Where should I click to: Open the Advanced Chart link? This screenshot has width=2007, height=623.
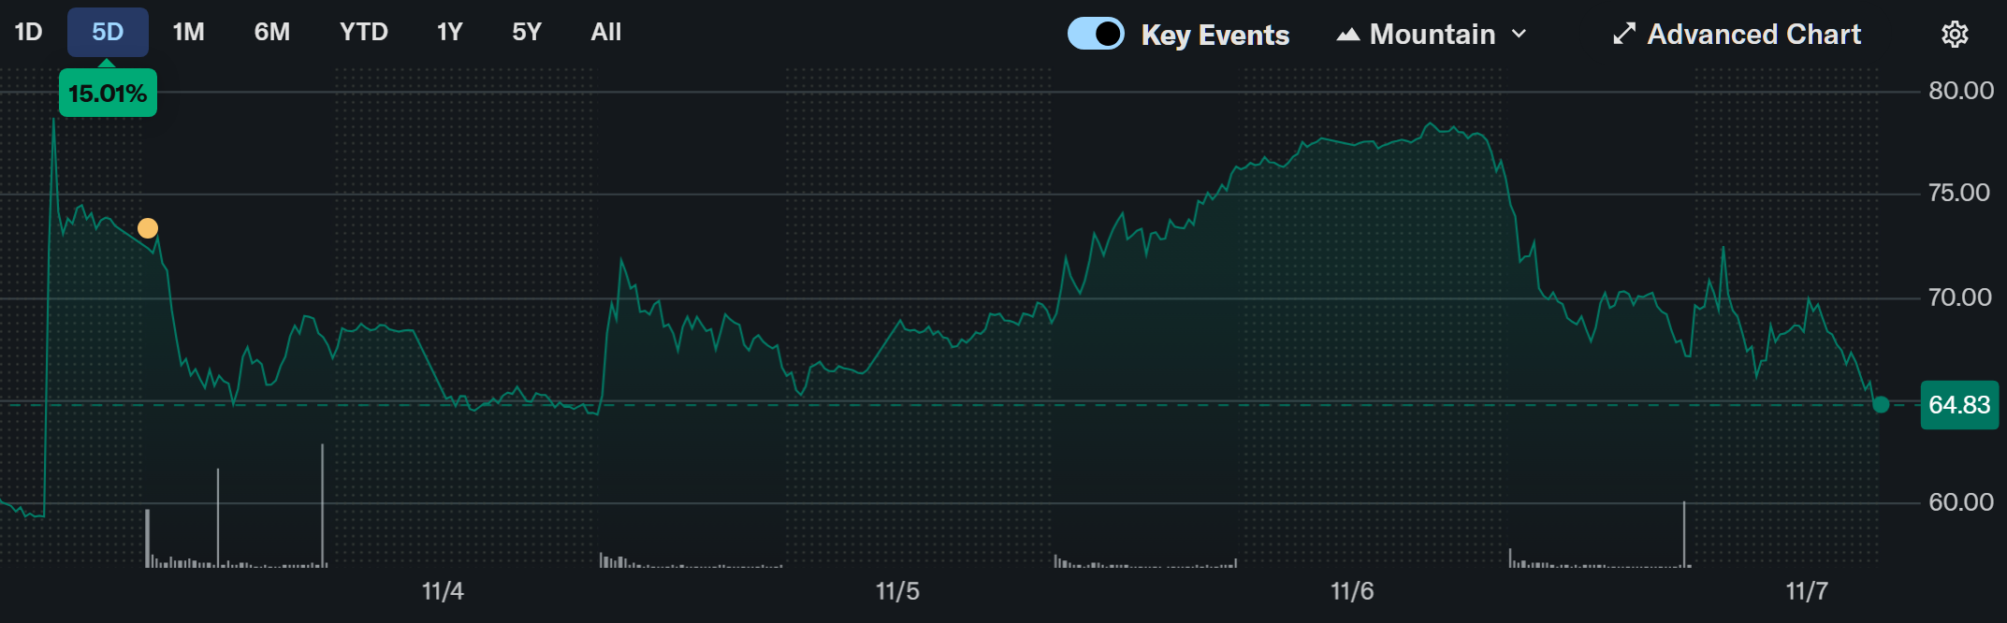(x=1753, y=35)
